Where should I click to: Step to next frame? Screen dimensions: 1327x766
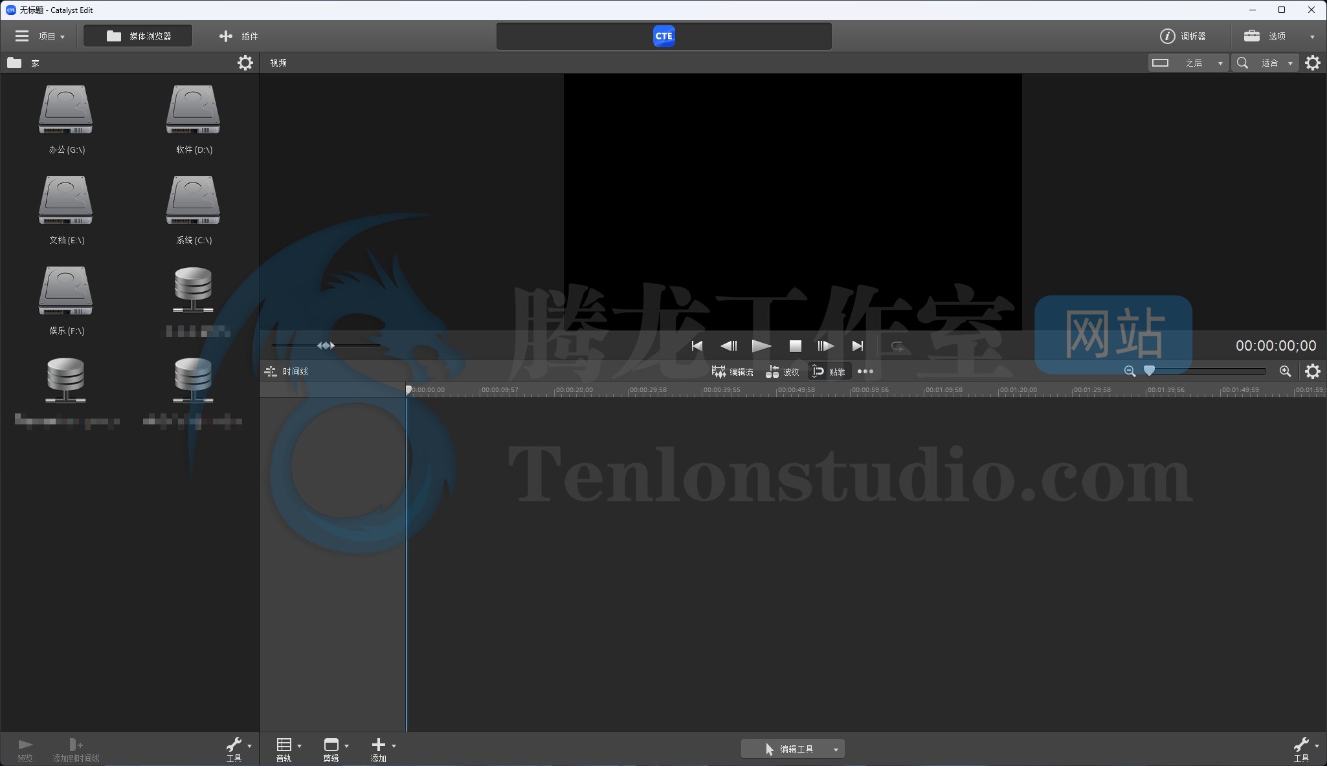(825, 346)
